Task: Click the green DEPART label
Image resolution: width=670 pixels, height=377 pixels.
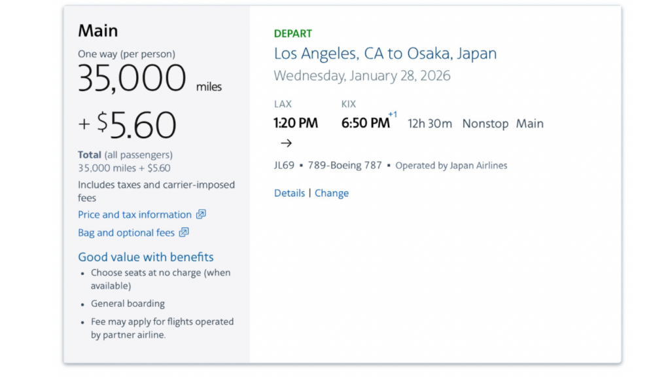Action: 292,33
